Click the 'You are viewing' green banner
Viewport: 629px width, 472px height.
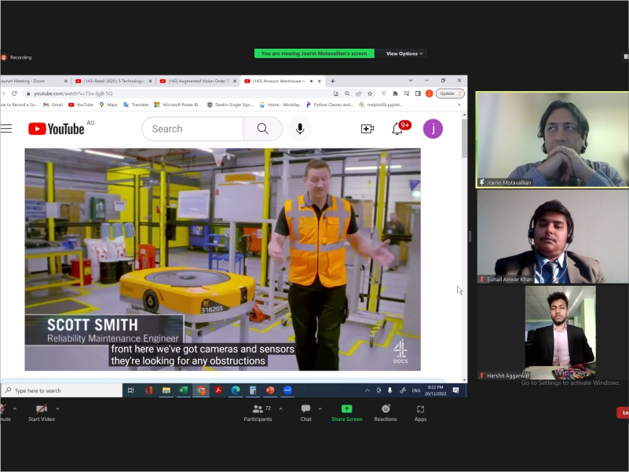(x=314, y=53)
